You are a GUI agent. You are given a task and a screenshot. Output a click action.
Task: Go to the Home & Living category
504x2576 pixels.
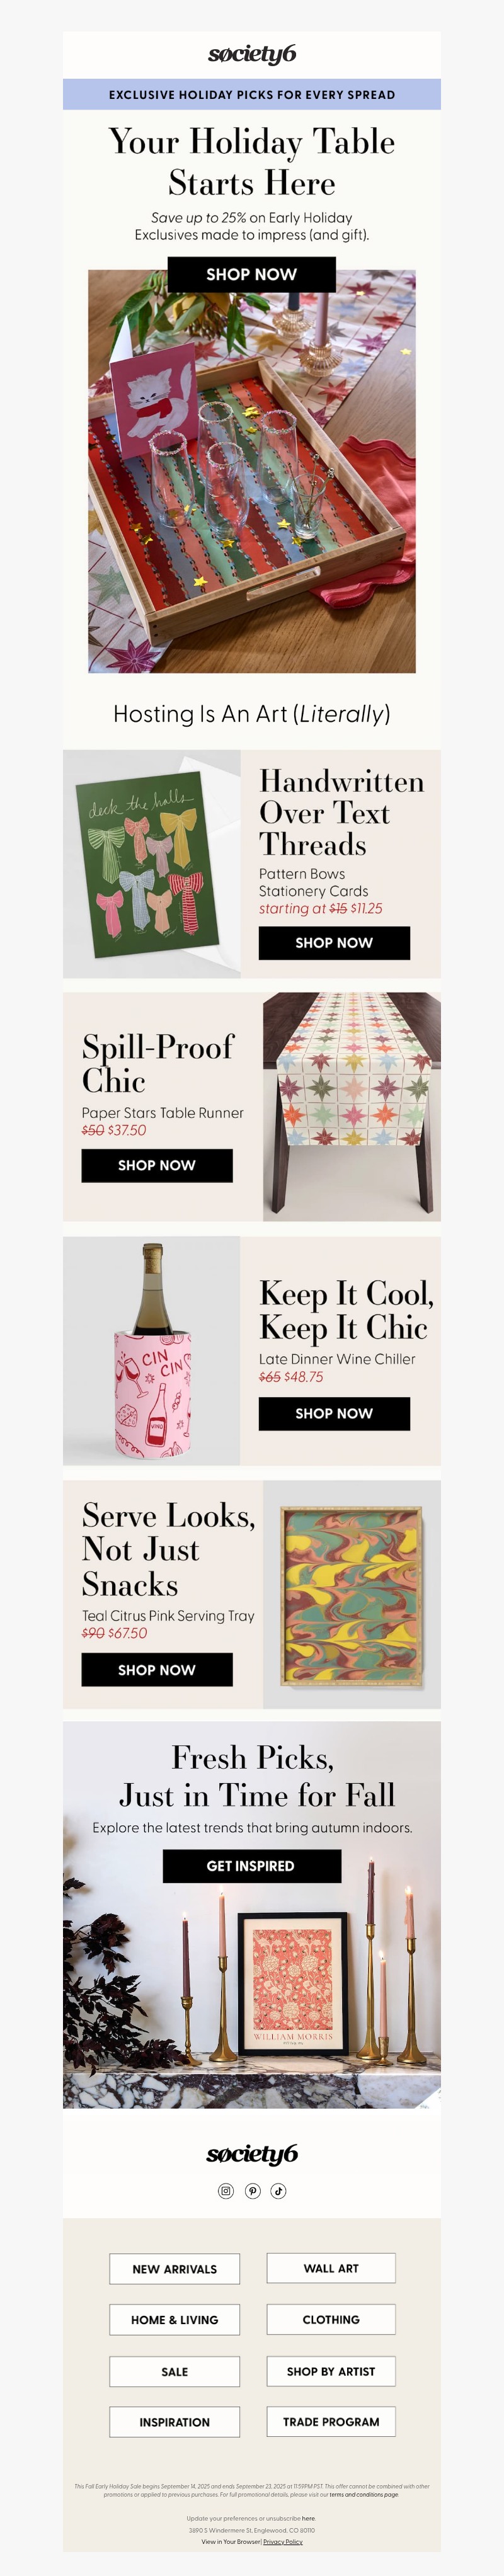click(x=175, y=2319)
